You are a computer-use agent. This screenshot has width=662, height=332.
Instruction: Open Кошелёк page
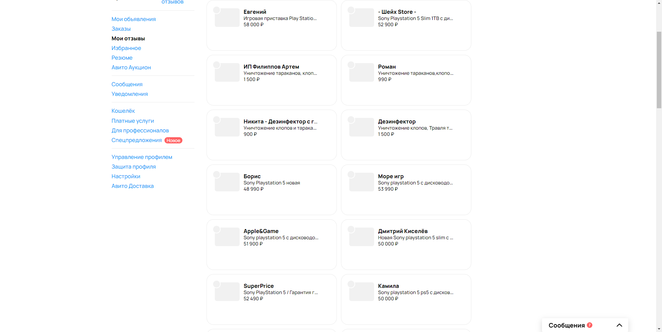(123, 111)
